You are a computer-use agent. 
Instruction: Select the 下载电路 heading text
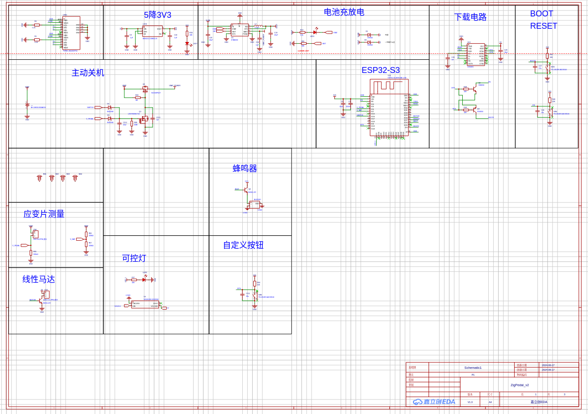pos(470,17)
